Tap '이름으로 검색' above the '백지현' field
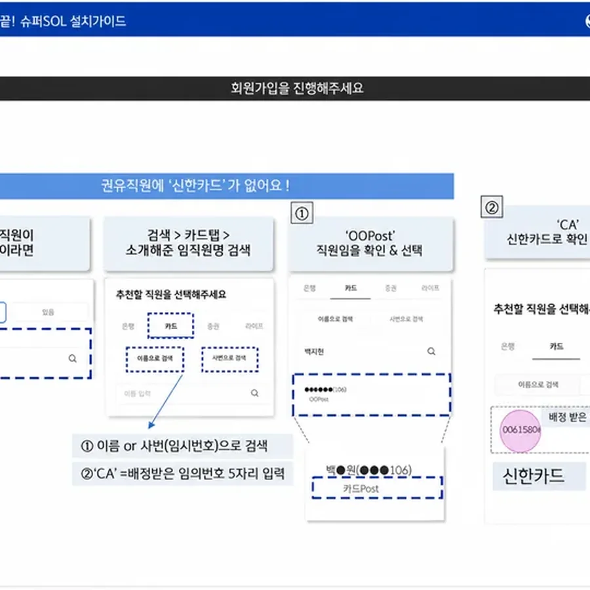 pos(335,319)
